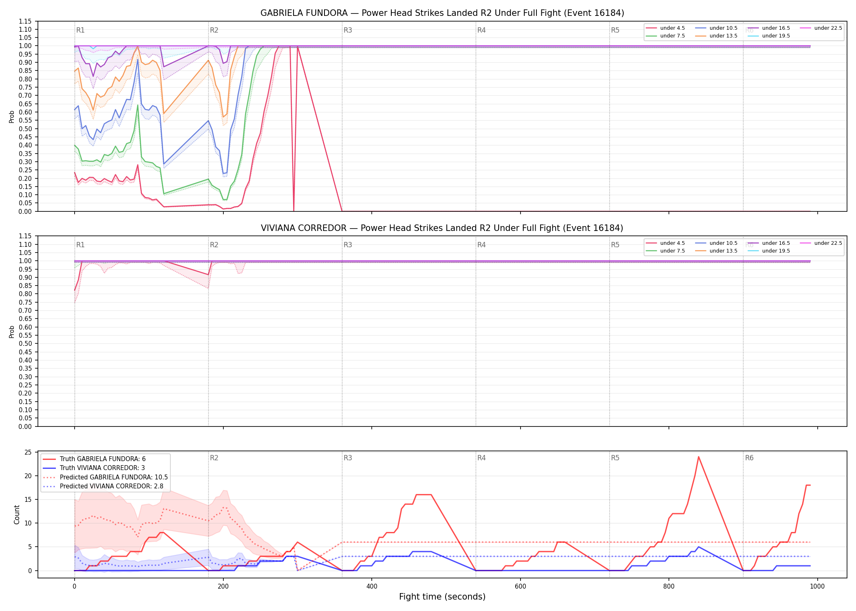856x611 pixels.
Task: Pick 'under 16.5' in the Corredor chart legend
Action: pos(769,243)
